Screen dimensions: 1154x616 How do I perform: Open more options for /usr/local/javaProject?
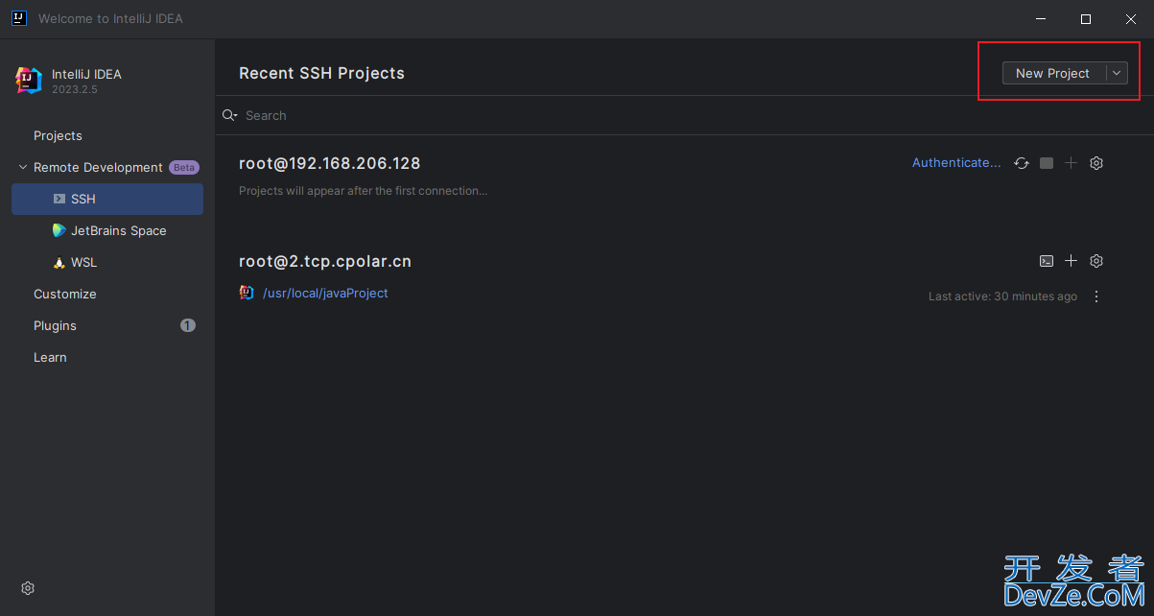(1096, 296)
